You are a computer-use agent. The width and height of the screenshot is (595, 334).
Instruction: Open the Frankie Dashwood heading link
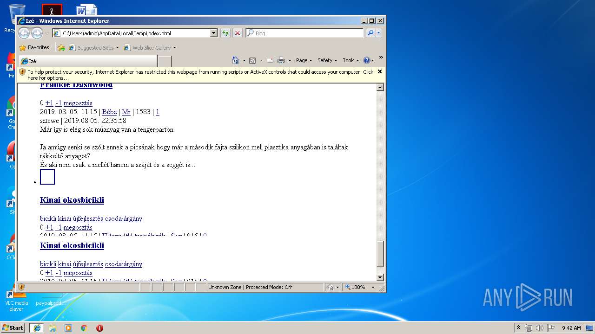point(76,85)
